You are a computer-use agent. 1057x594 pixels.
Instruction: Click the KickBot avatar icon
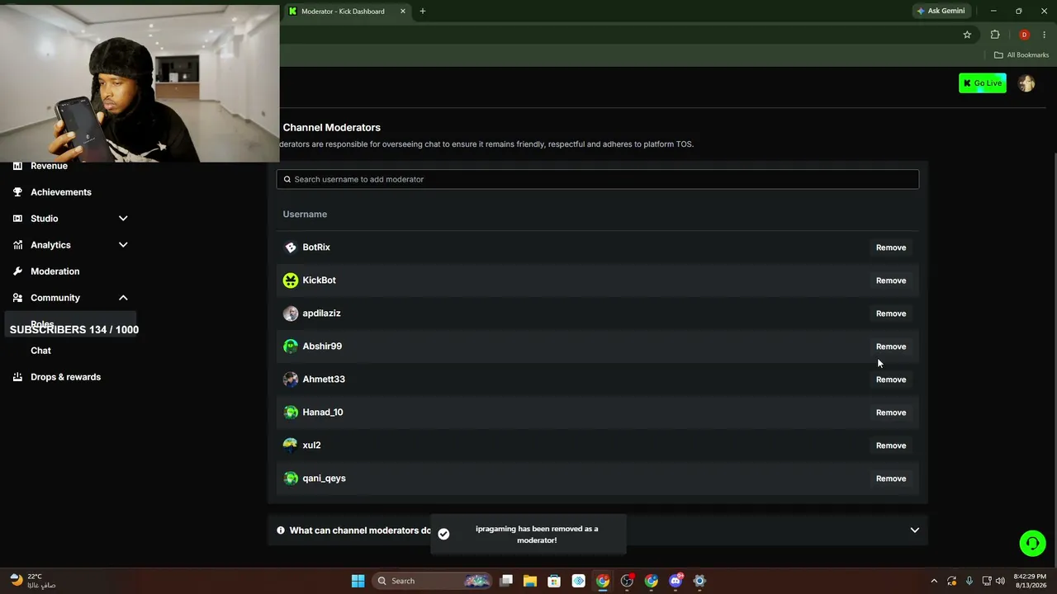coord(291,280)
